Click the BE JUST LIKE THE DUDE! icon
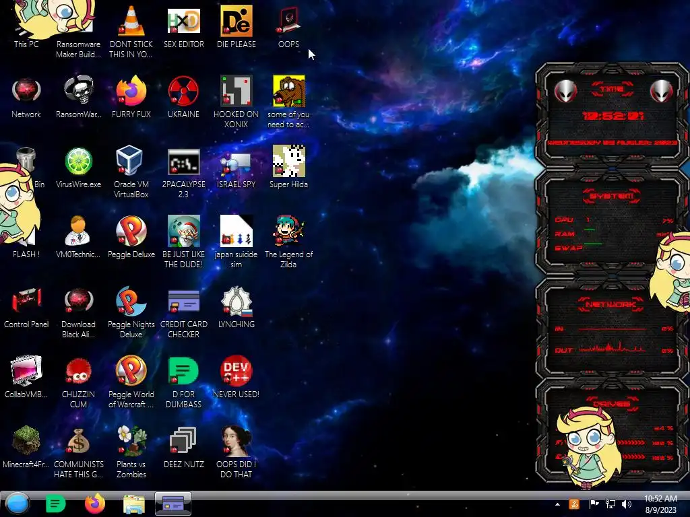 [x=183, y=242]
